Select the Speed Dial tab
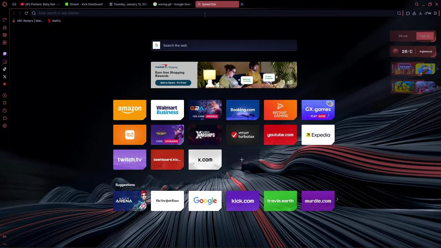This screenshot has height=248, width=441. point(217,4)
